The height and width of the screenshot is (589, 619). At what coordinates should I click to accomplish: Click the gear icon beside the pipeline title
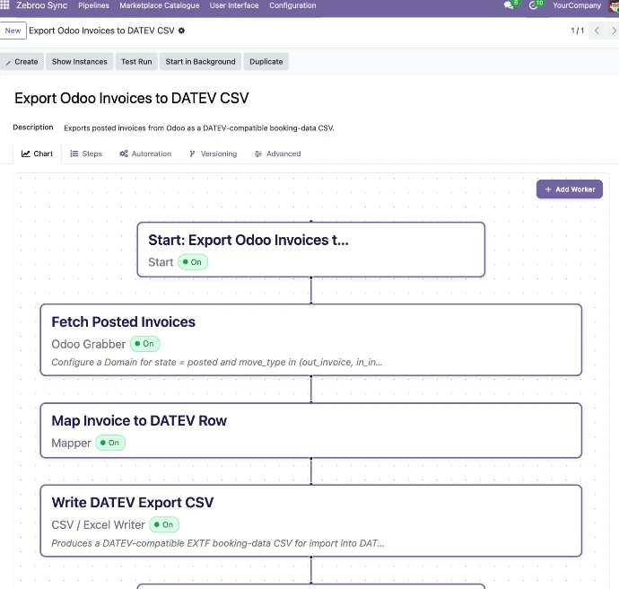[181, 31]
